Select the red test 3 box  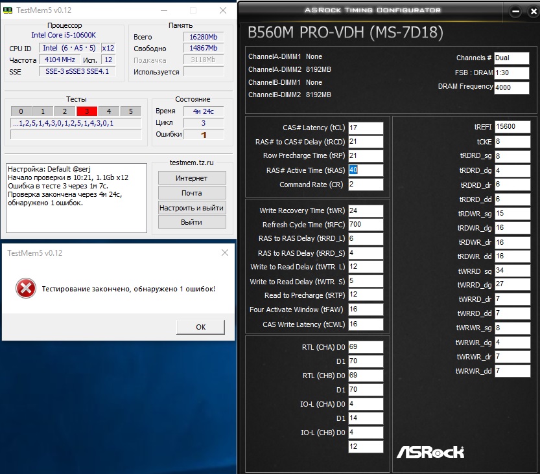87,111
